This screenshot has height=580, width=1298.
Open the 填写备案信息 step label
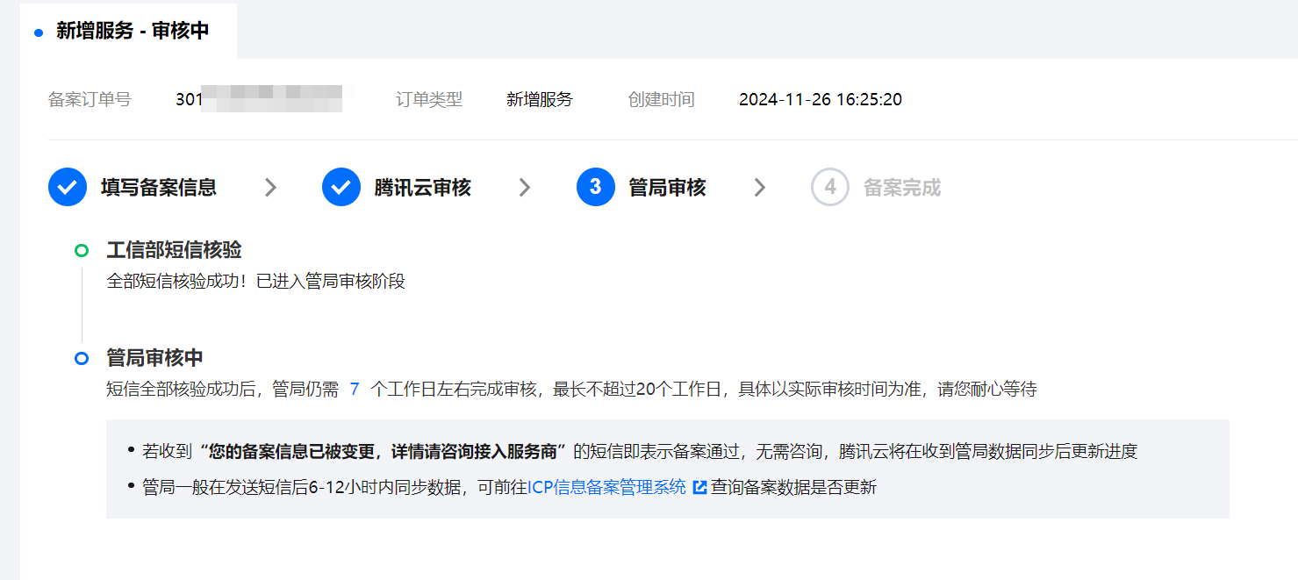(159, 187)
